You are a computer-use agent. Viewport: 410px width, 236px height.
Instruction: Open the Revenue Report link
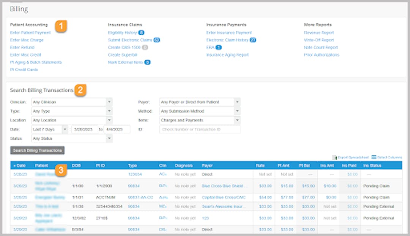coord(319,33)
